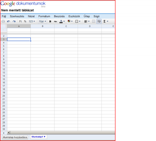Open the Formátum menu
Viewport: 156px width, 141px height.
(44, 16)
